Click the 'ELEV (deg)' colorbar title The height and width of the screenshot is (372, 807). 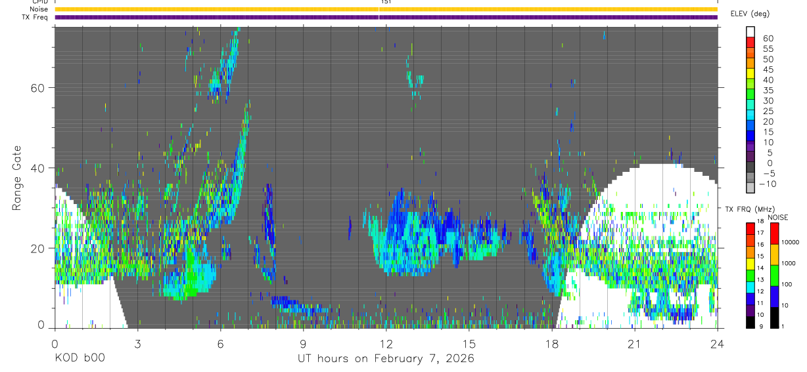[750, 13]
